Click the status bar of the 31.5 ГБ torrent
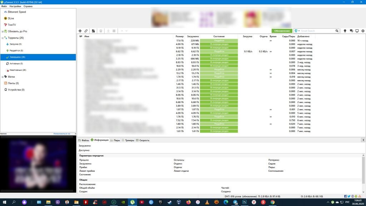The width and height of the screenshot is (366, 206). point(219,88)
